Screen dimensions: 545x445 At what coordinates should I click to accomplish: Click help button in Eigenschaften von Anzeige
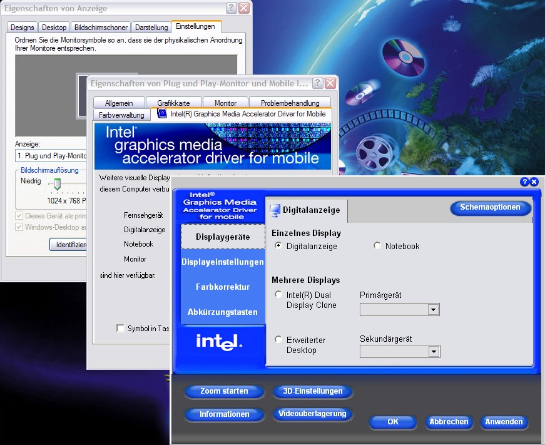(x=231, y=8)
